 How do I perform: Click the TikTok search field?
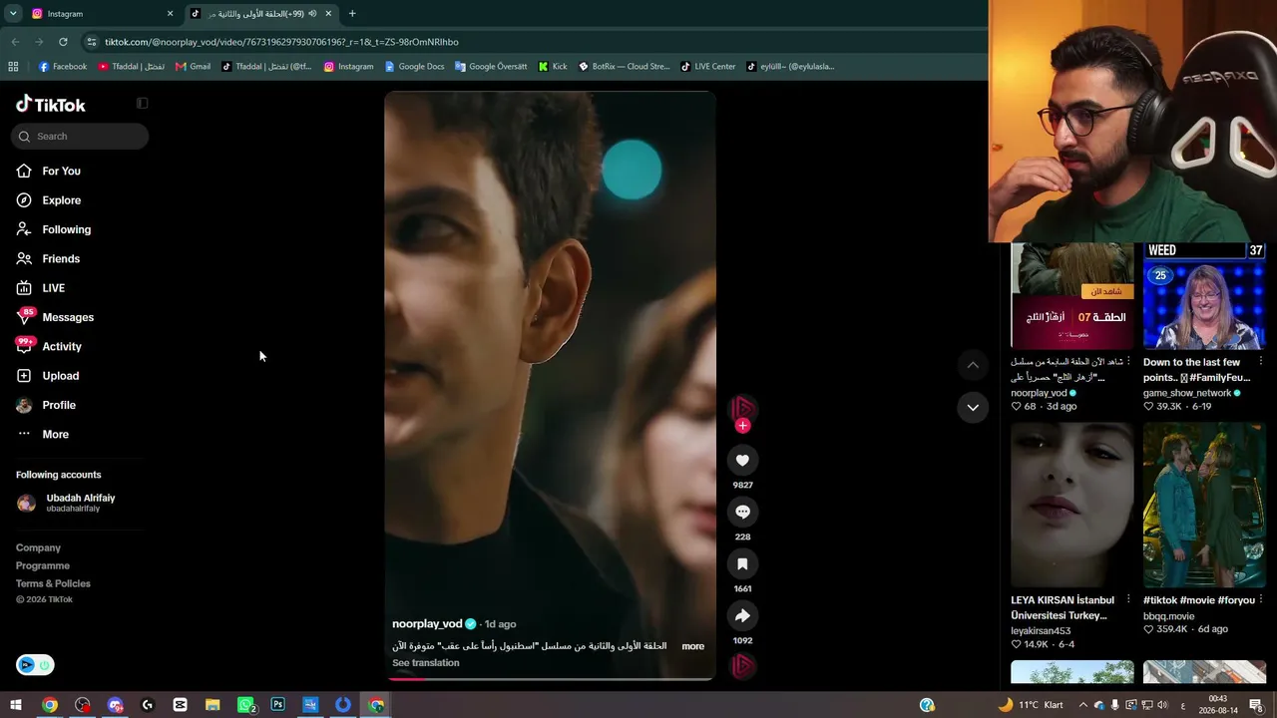click(x=80, y=137)
